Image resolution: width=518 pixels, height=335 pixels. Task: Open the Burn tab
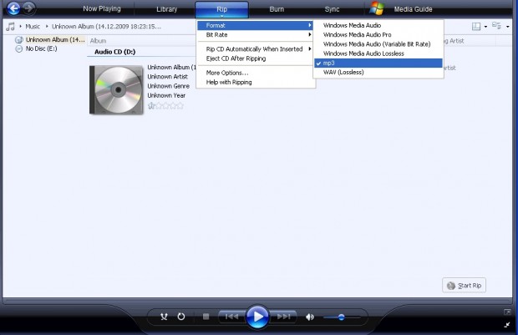277,9
